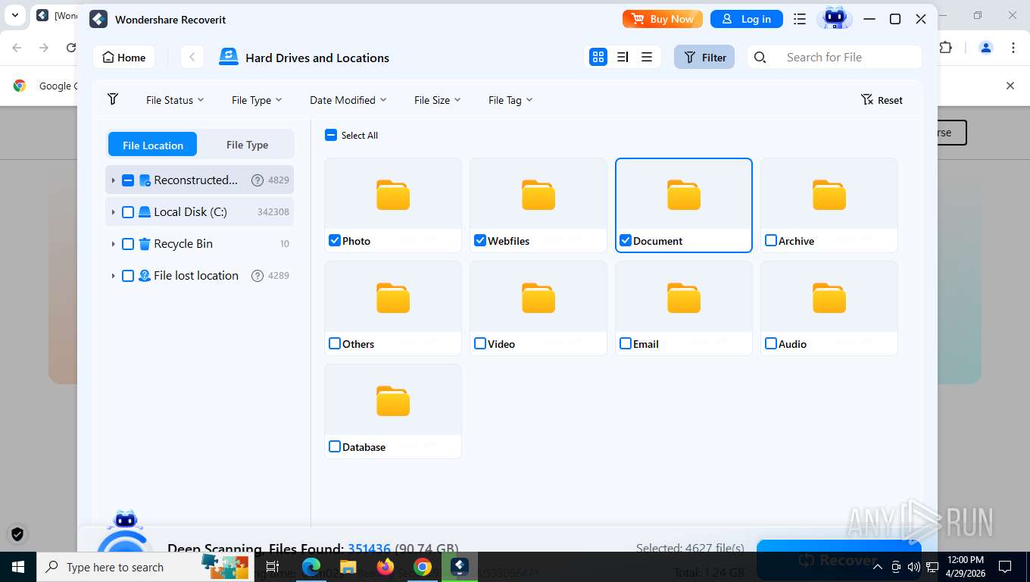This screenshot has height=582, width=1030.
Task: Toggle the Reconstructed checkbox in sidebar
Action: 128,180
